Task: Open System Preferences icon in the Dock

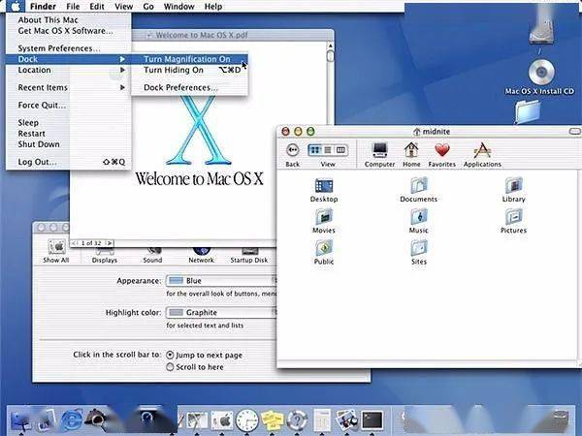Action: click(222, 420)
